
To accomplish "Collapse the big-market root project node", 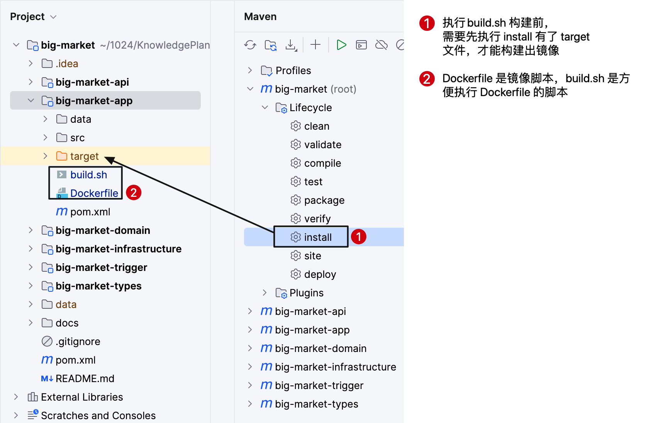I will [16, 45].
